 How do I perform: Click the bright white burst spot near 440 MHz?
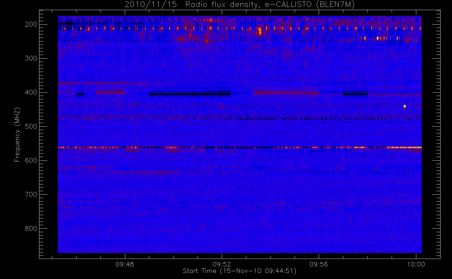point(405,107)
